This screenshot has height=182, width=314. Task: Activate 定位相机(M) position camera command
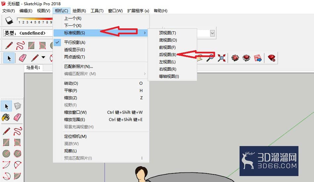[101, 136]
